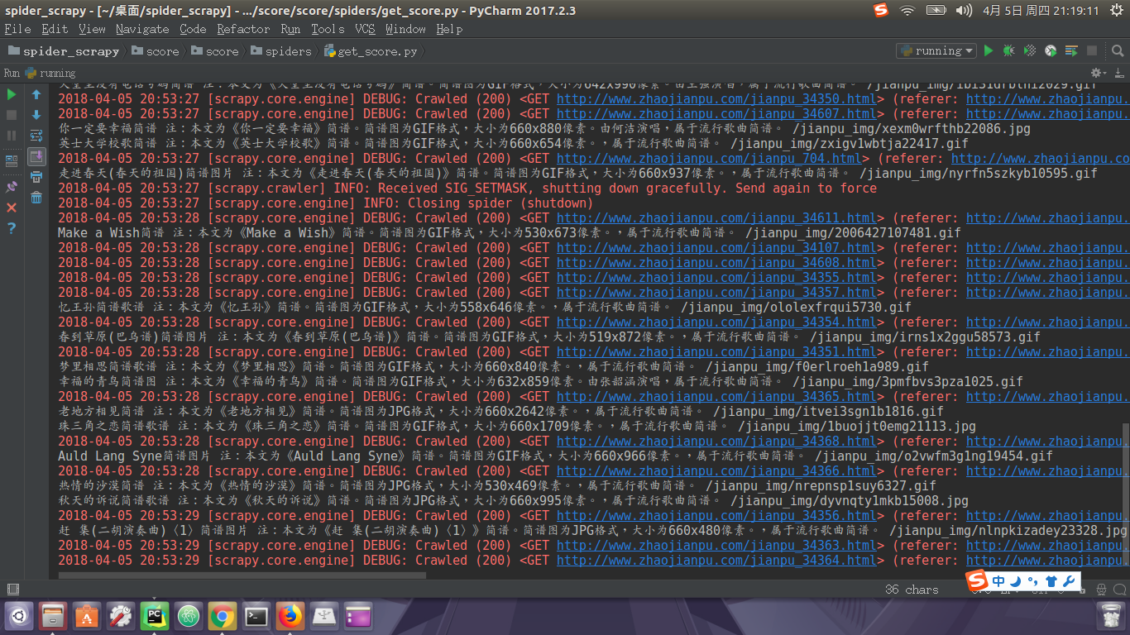The image size is (1130, 635).
Task: Run with coverage from the top toolbar
Action: click(x=1029, y=51)
